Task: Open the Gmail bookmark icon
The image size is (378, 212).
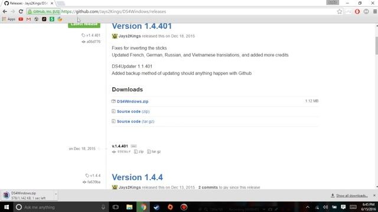Action: click(29, 19)
